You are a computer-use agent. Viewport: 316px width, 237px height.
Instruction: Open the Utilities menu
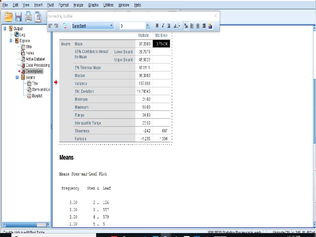(x=108, y=5)
